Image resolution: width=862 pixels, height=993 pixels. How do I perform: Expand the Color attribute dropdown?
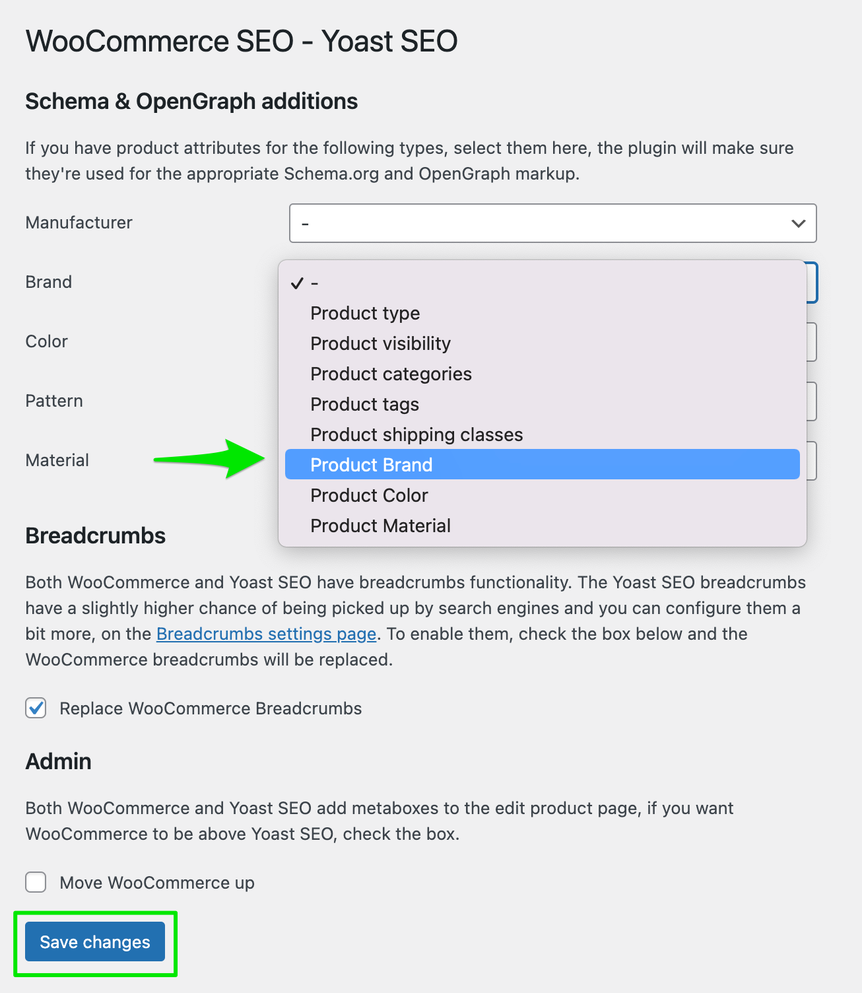click(x=812, y=341)
